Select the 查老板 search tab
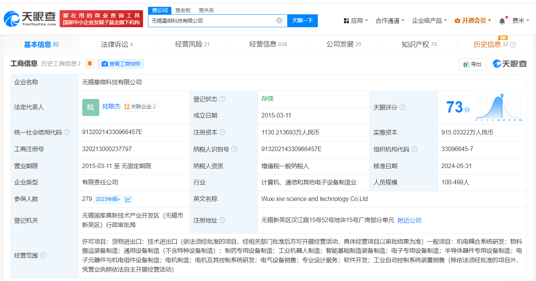The height and width of the screenshot is (281, 536). click(x=183, y=10)
